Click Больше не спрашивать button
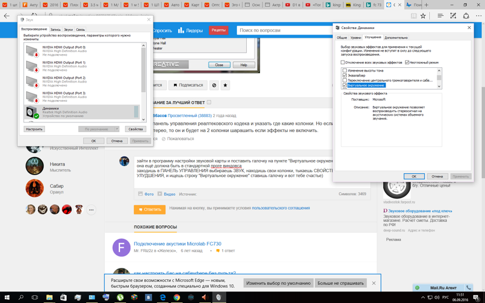 [x=341, y=283]
